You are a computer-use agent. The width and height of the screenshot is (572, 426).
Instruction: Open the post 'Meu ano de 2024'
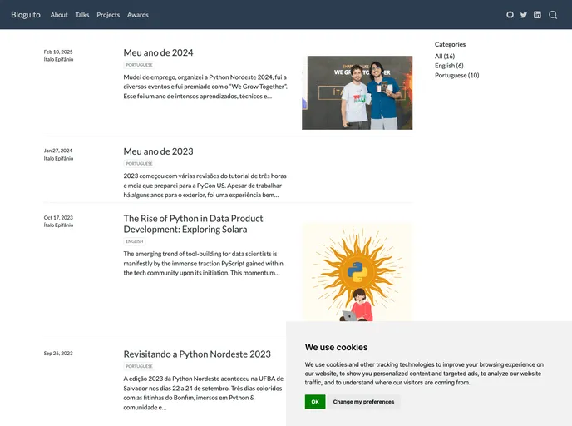click(158, 52)
